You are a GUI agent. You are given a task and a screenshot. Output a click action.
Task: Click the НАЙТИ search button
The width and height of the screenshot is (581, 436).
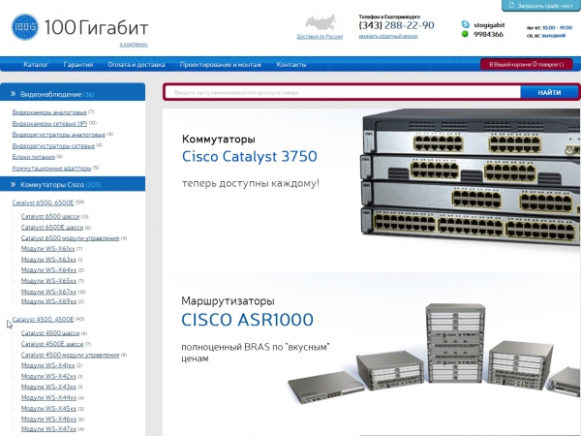click(x=549, y=92)
